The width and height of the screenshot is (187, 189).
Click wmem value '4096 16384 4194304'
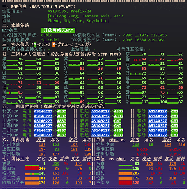(x=144, y=40)
